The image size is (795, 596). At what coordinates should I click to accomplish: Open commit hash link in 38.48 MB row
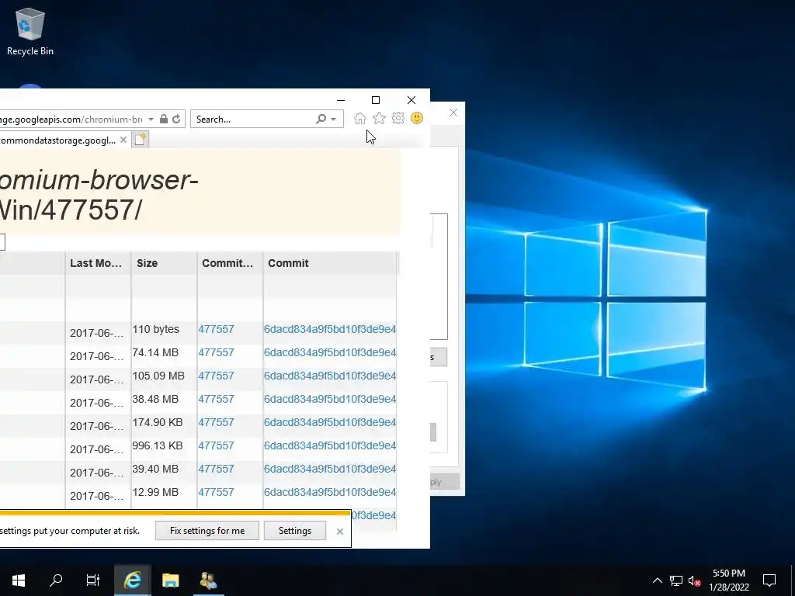point(329,399)
